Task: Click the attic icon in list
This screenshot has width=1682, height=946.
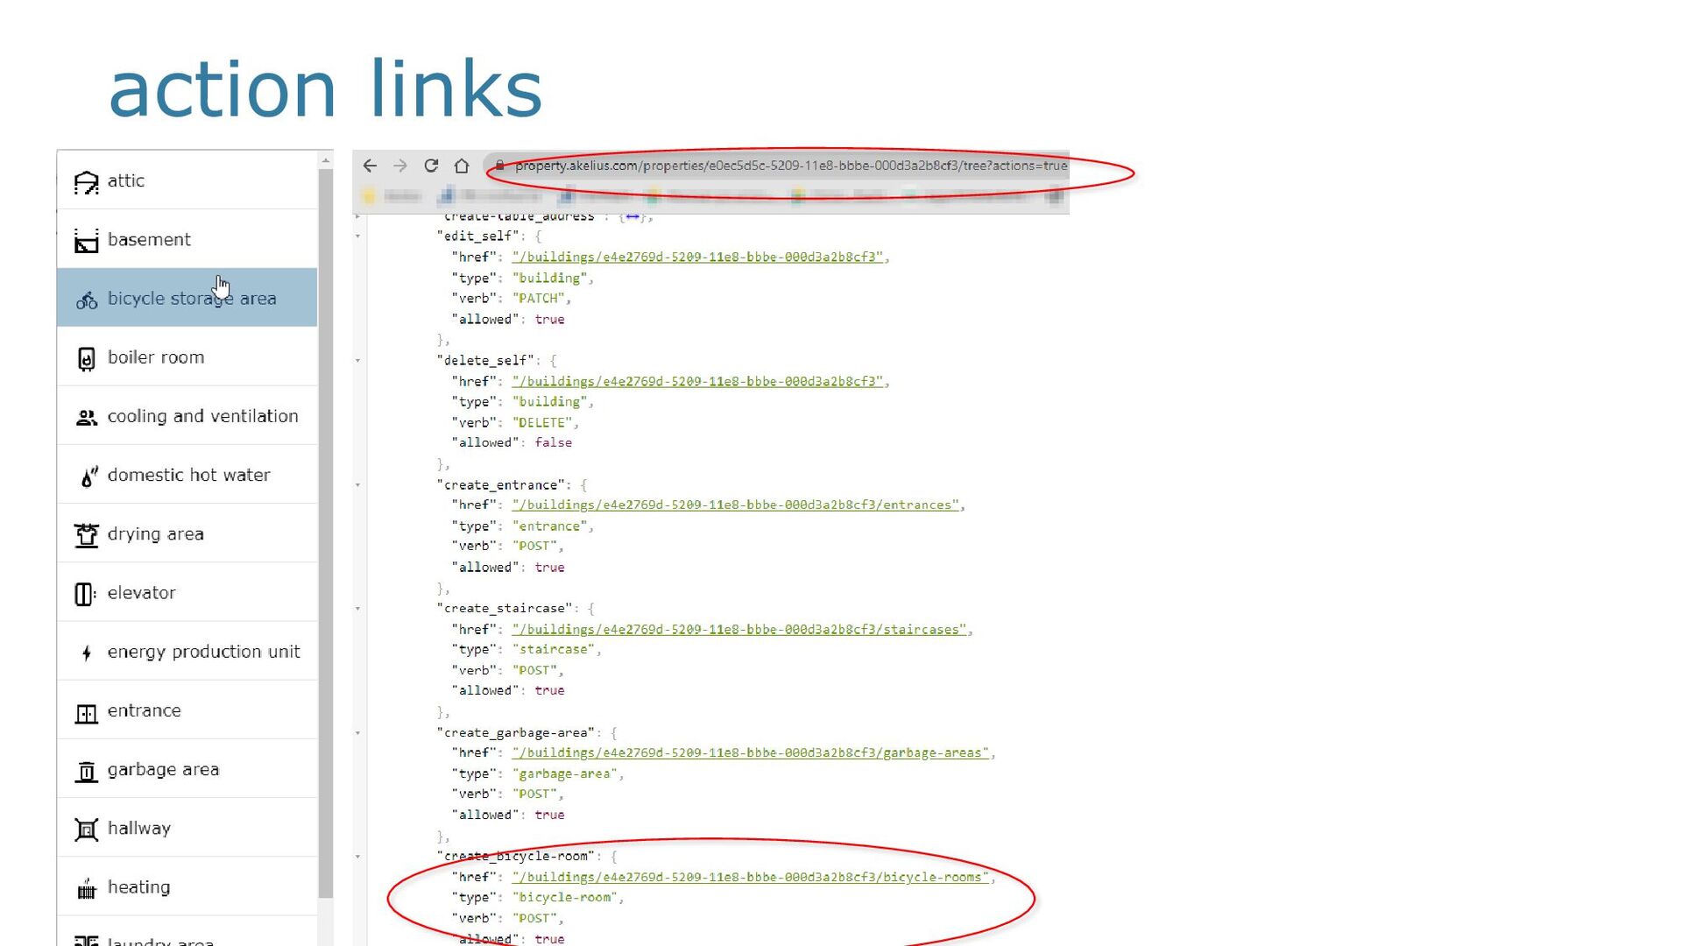Action: [x=86, y=182]
